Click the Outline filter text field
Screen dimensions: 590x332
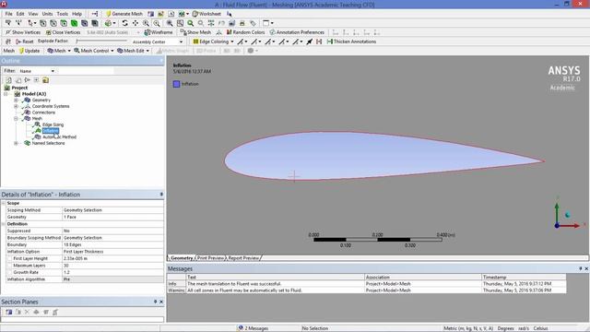(x=86, y=71)
